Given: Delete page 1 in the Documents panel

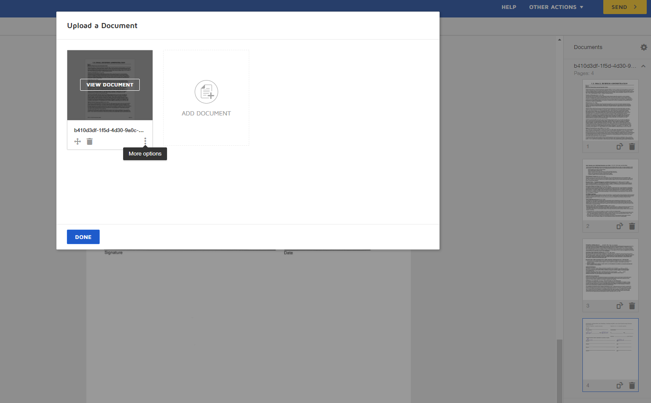Looking at the screenshot, I should click(x=632, y=147).
